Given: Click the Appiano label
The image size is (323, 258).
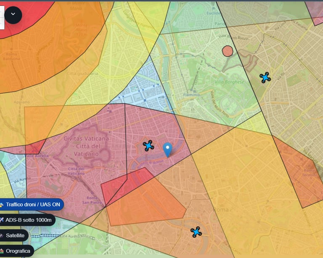Looking at the screenshot, I should [x=22, y=102].
